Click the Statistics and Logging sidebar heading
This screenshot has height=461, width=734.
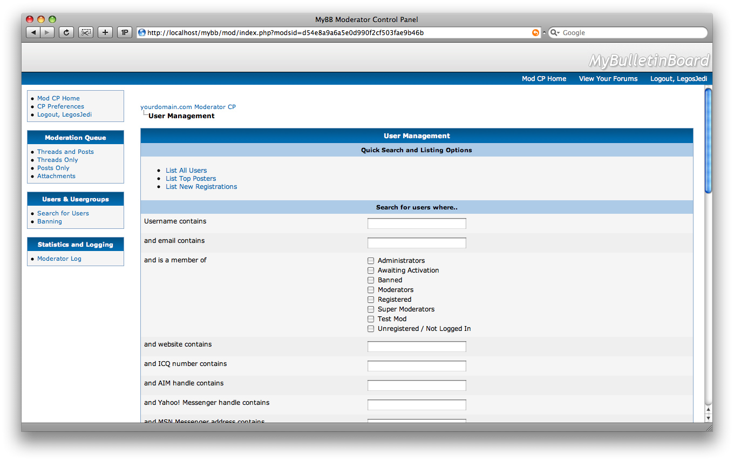76,245
